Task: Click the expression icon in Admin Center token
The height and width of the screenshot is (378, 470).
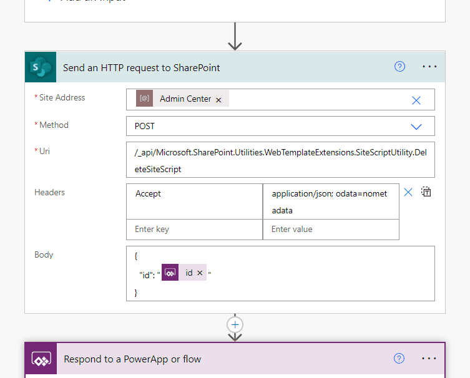Action: pyautogui.click(x=144, y=99)
